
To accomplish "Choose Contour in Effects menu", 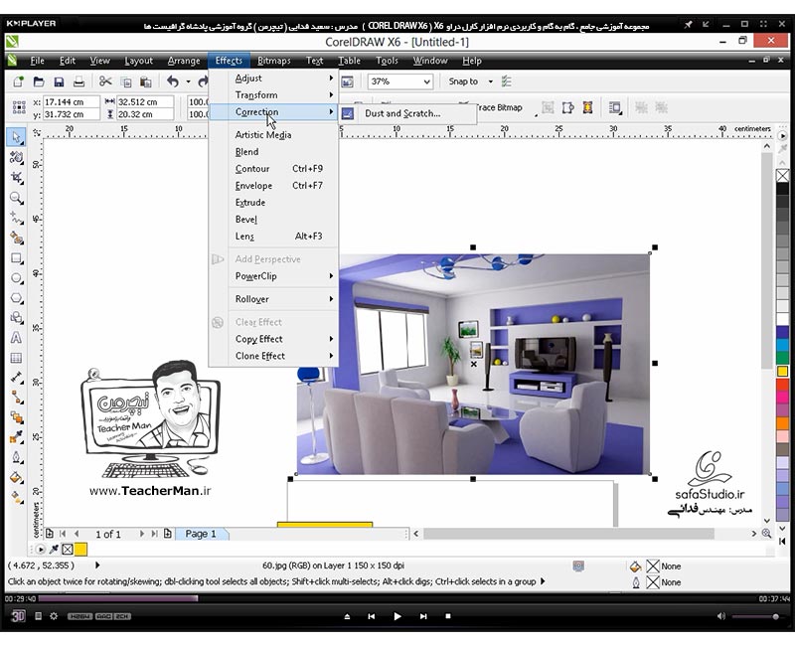I will tap(274, 168).
